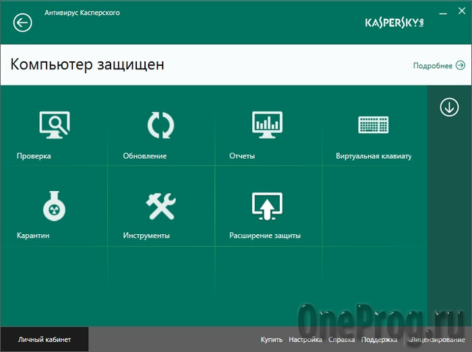This screenshot has height=352, width=472.
Task: Minimize the Kaspersky window
Action: [x=443, y=13]
